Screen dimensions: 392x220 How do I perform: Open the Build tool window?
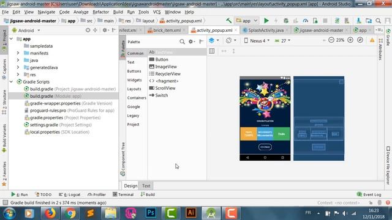coord(148,194)
